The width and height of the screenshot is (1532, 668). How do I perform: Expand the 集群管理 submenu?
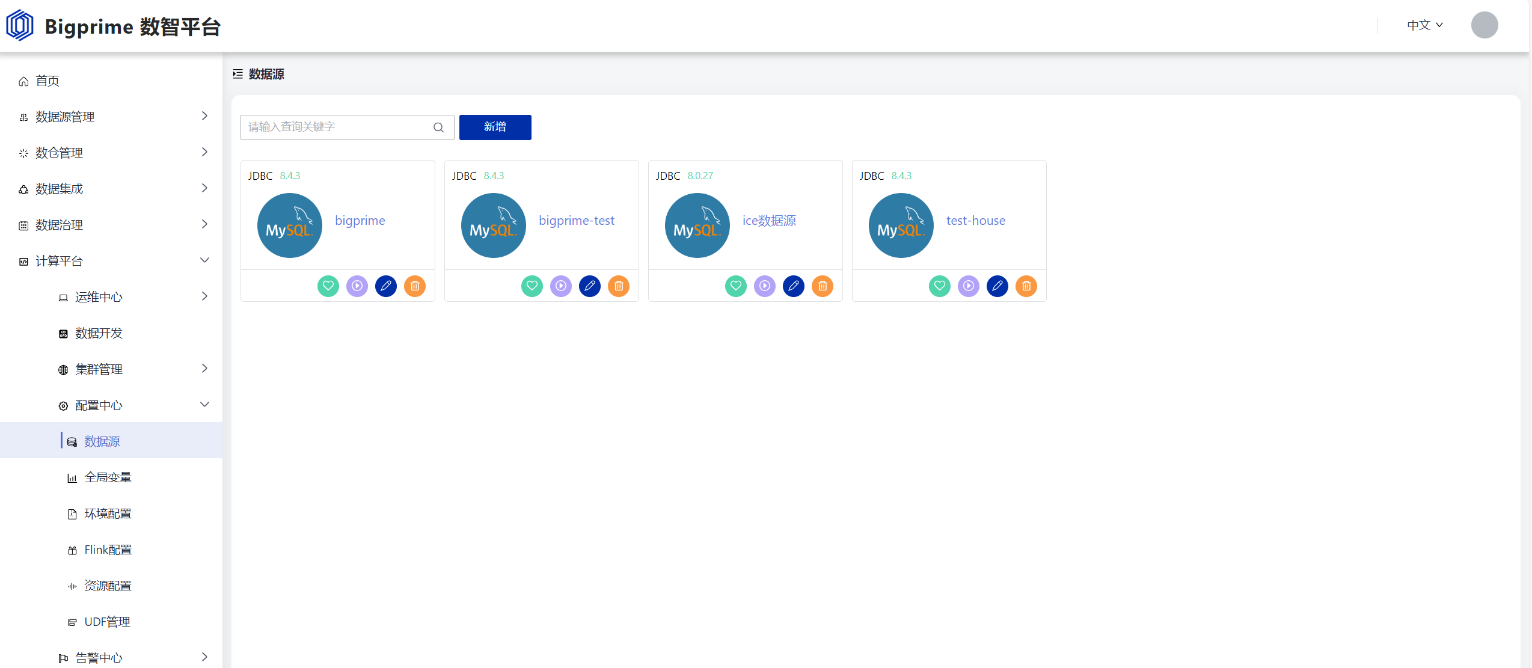(x=111, y=369)
